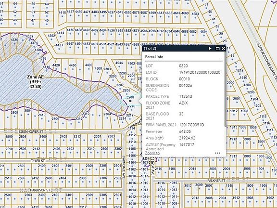
Task: Select parcel 2312 south of the lake
Action: (79, 118)
